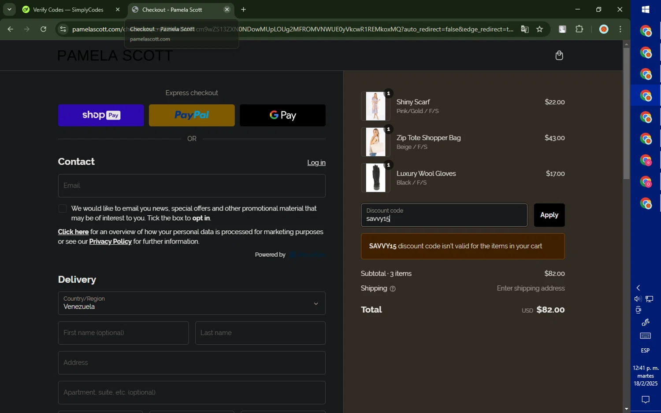This screenshot has height=413, width=661.
Task: Pay with Shop Pay button
Action: 101,115
